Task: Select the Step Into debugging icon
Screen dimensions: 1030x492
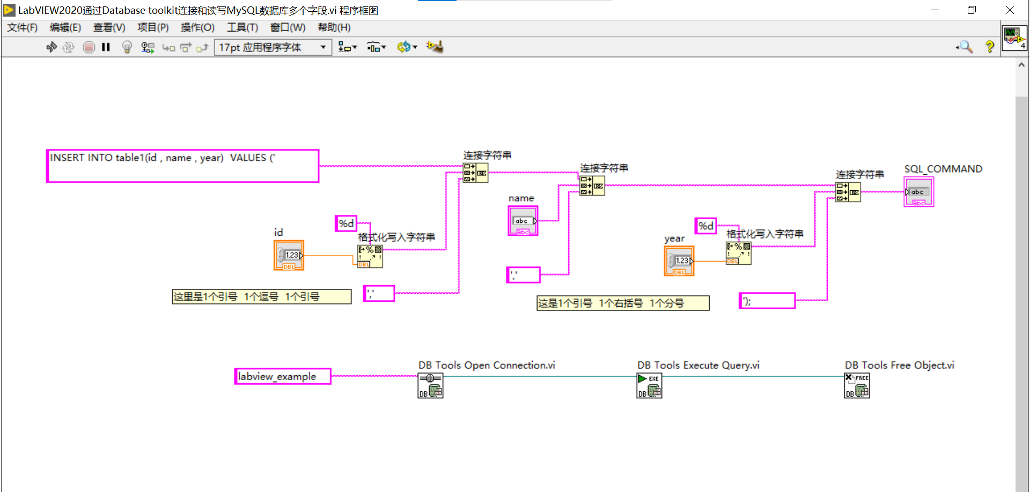Action: click(168, 47)
